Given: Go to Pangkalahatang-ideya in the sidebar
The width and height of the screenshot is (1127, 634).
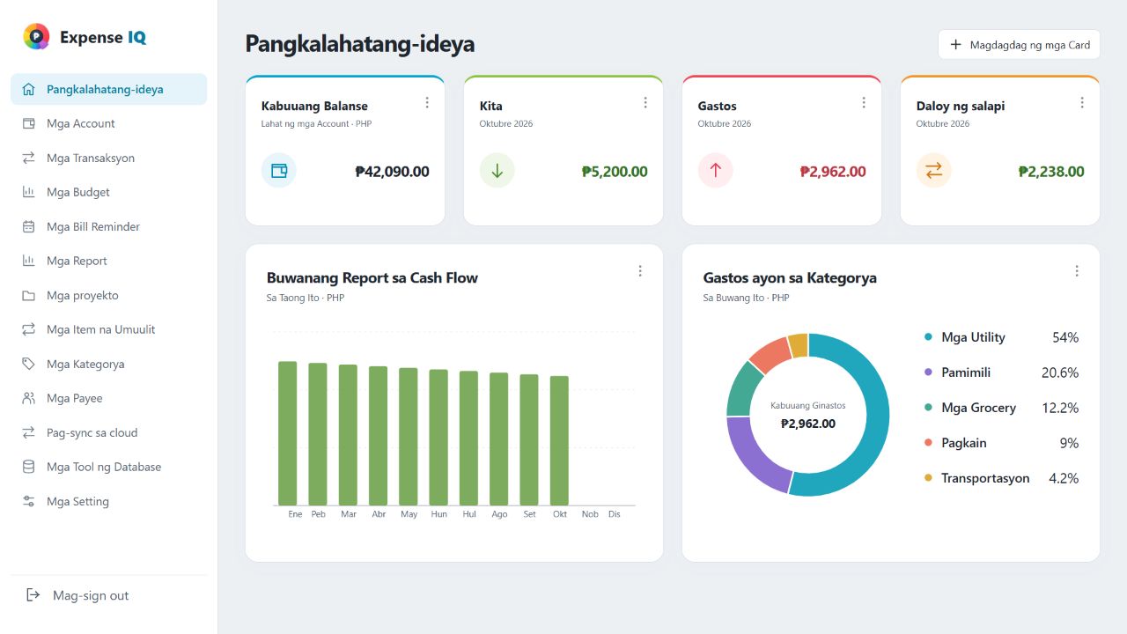Looking at the screenshot, I should [x=109, y=89].
